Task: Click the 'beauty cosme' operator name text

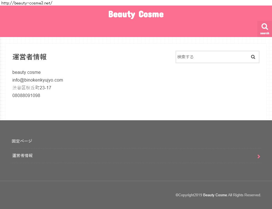Action: [x=27, y=72]
